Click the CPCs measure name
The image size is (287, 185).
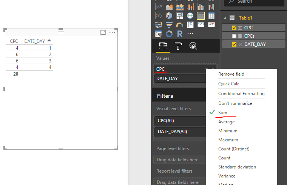pos(249,36)
